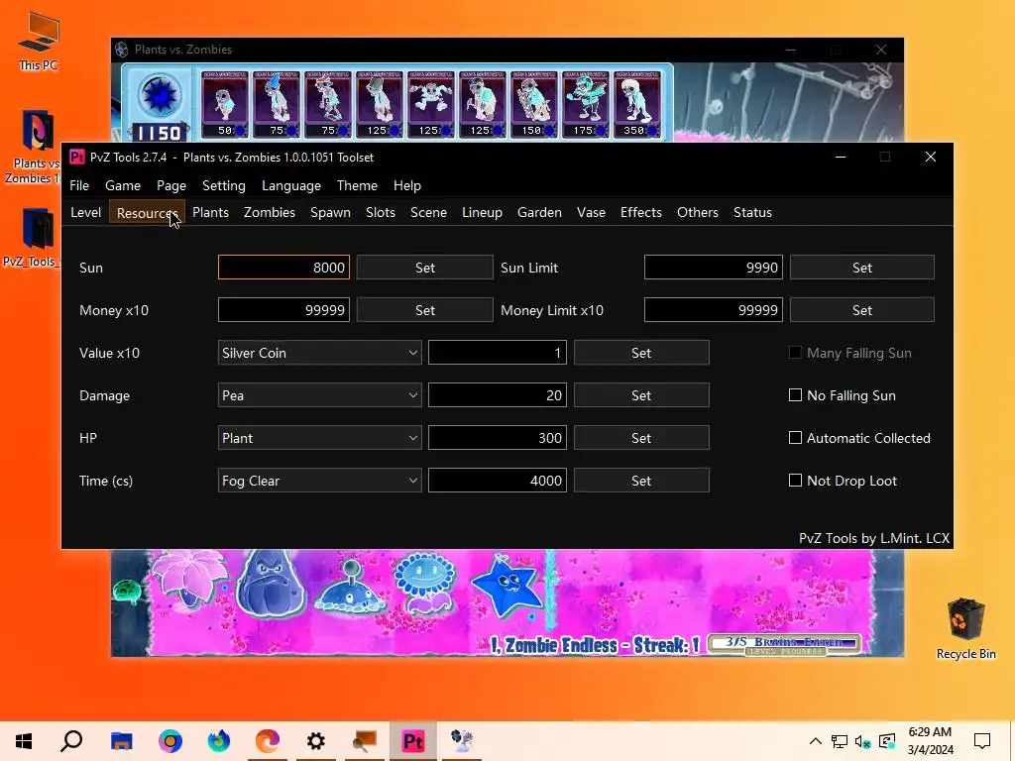
Task: Enable No Falling Sun checkbox
Action: point(795,395)
